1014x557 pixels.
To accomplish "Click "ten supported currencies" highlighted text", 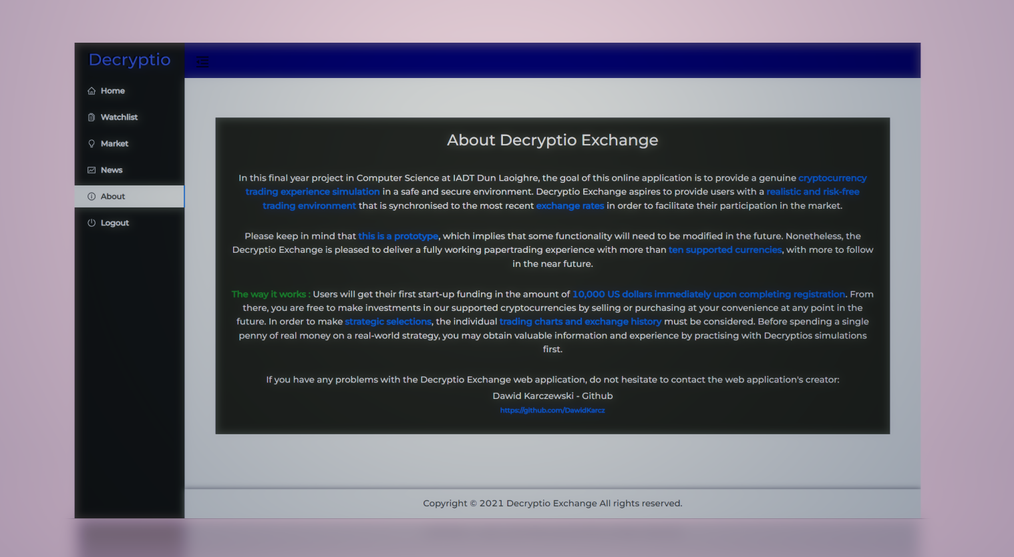I will (725, 249).
